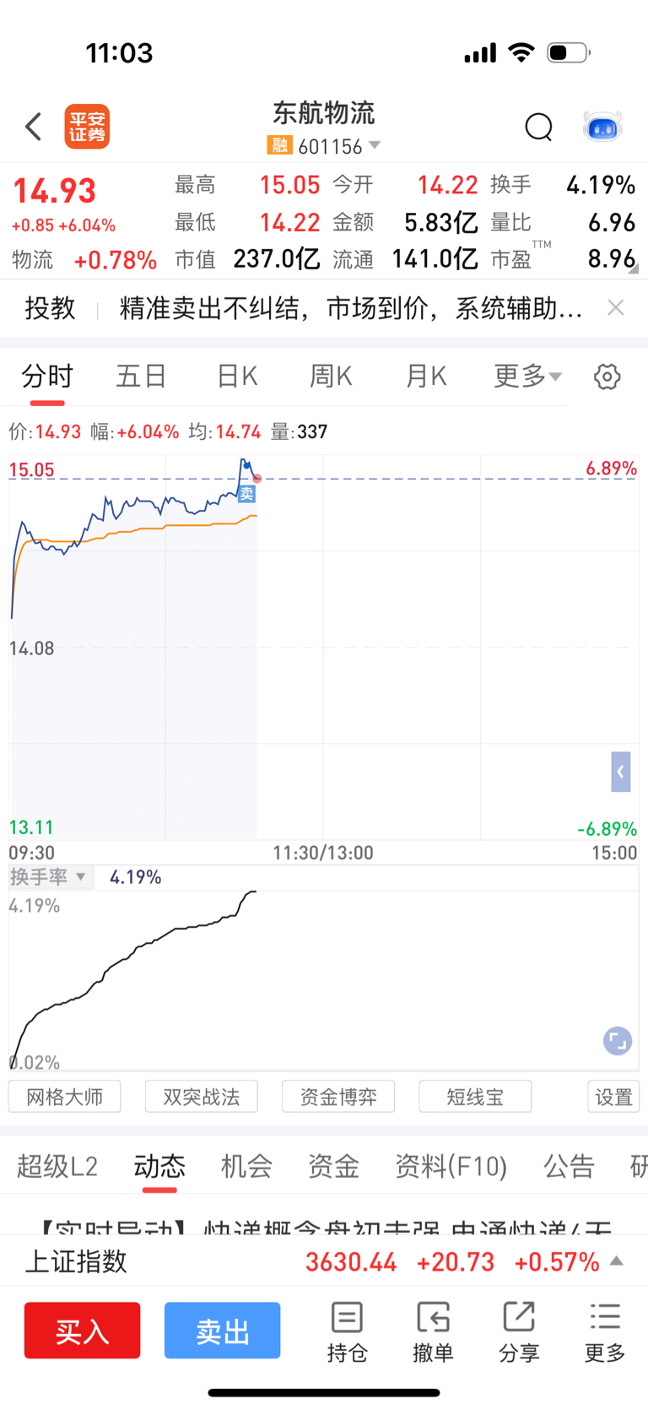Open the robot assistant icon
Screen dimensions: 648x1410
(x=602, y=127)
